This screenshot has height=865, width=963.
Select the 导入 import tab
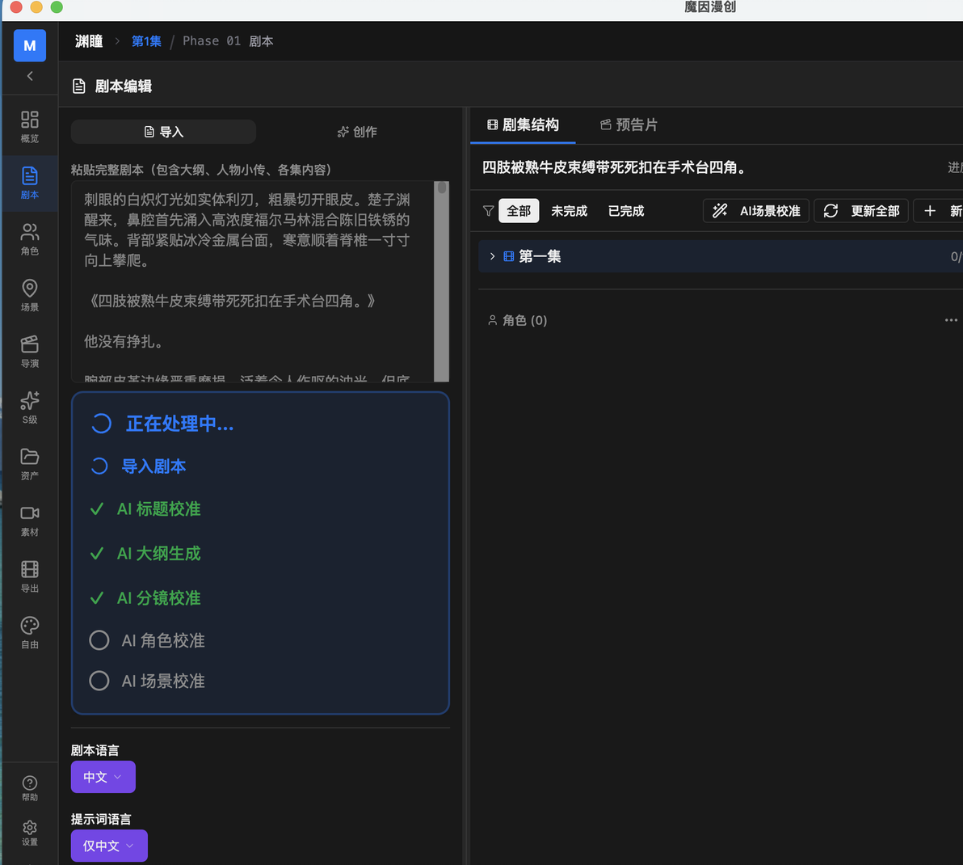click(163, 132)
